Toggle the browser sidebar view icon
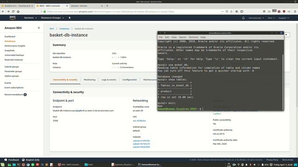 (242, 11)
